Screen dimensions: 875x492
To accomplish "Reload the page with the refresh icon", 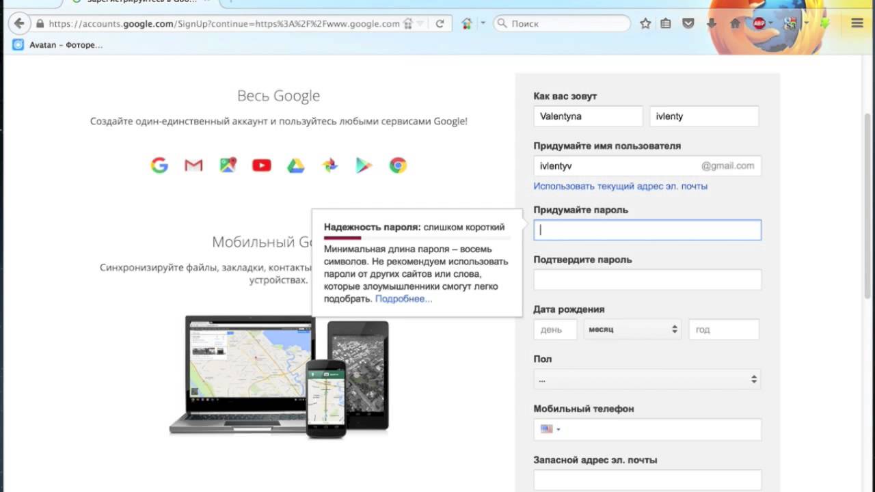I will (x=440, y=23).
